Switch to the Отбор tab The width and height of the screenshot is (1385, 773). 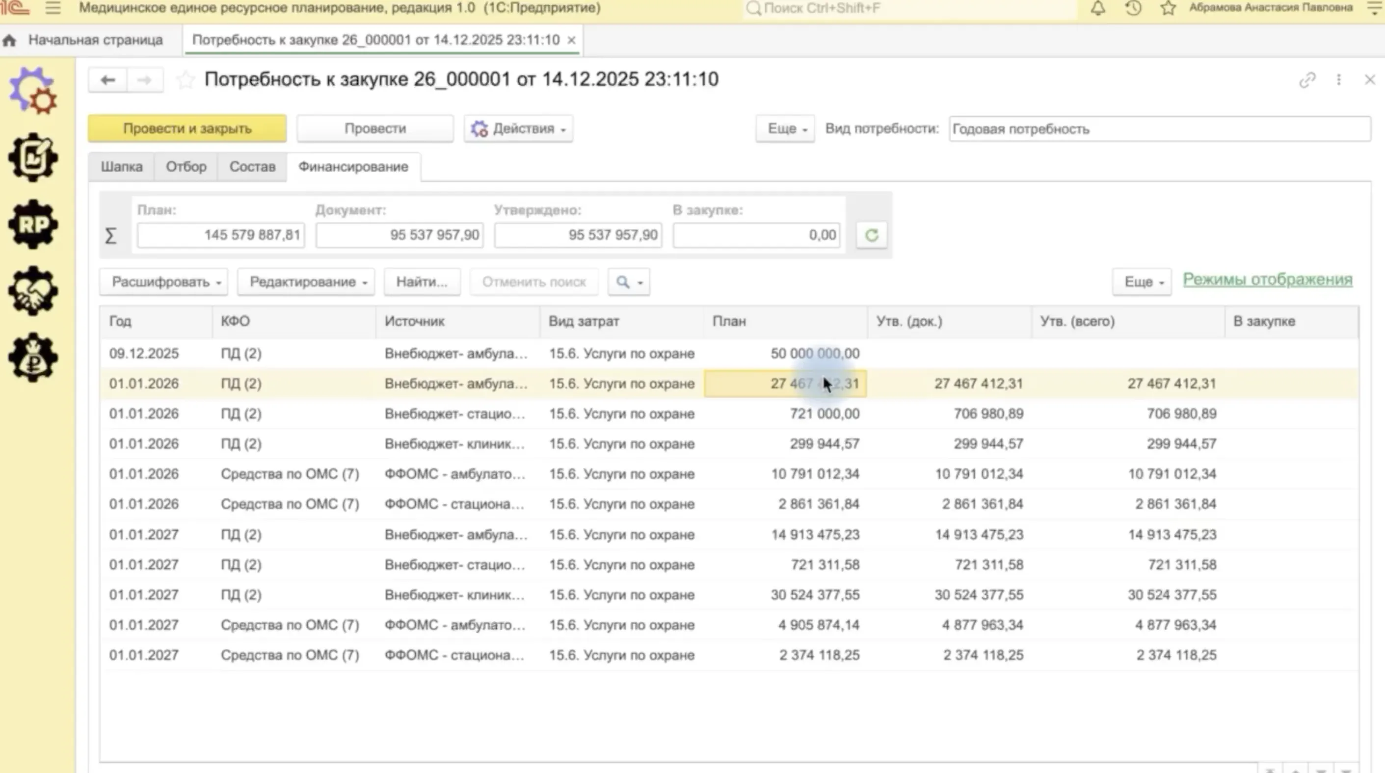pyautogui.click(x=186, y=167)
